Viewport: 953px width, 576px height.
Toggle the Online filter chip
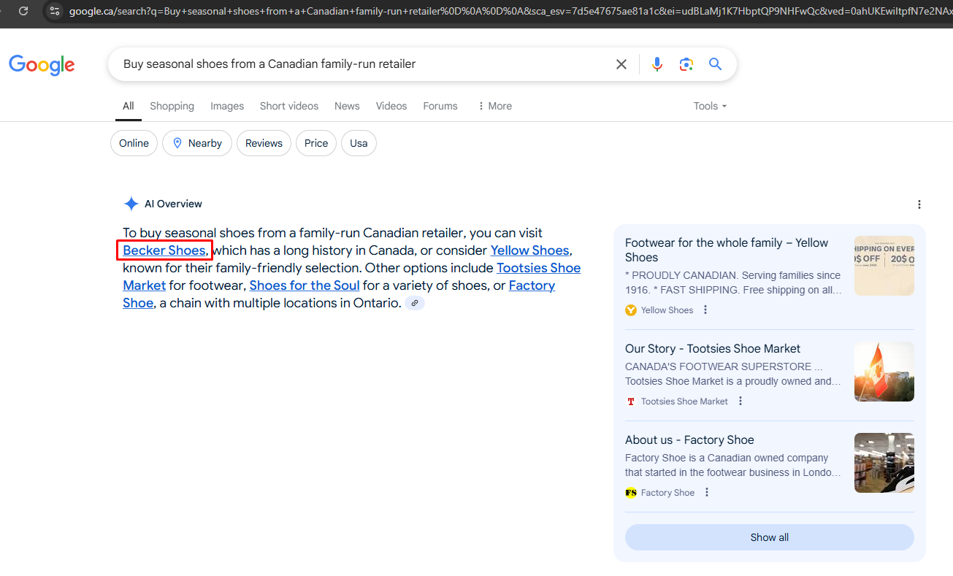(x=134, y=143)
